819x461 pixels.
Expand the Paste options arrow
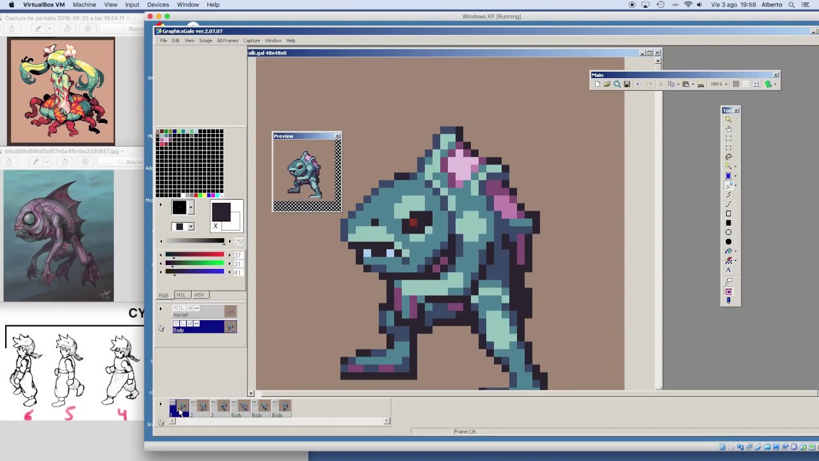pyautogui.click(x=693, y=84)
